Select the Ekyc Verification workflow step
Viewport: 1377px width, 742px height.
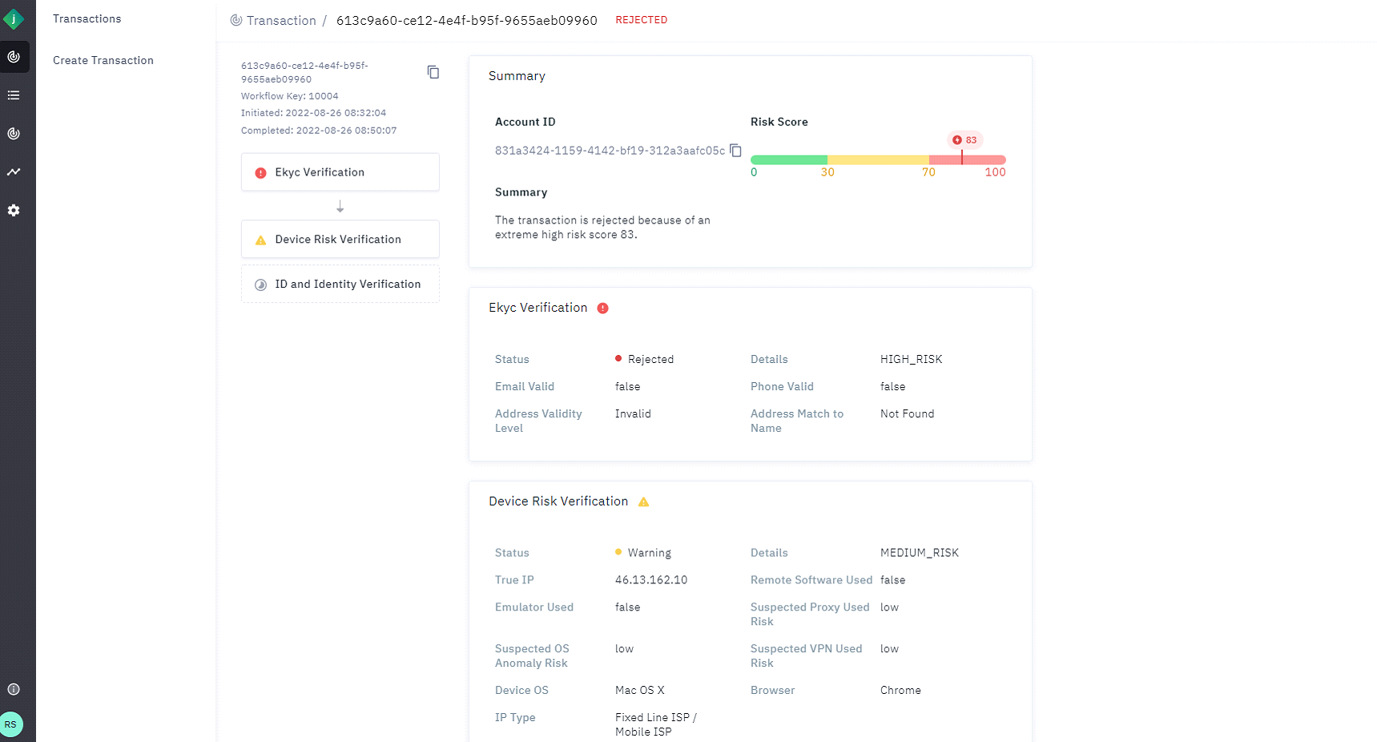[x=340, y=172]
